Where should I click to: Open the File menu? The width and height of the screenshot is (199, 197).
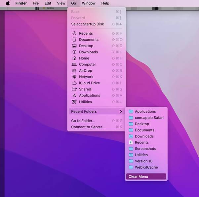36,3
